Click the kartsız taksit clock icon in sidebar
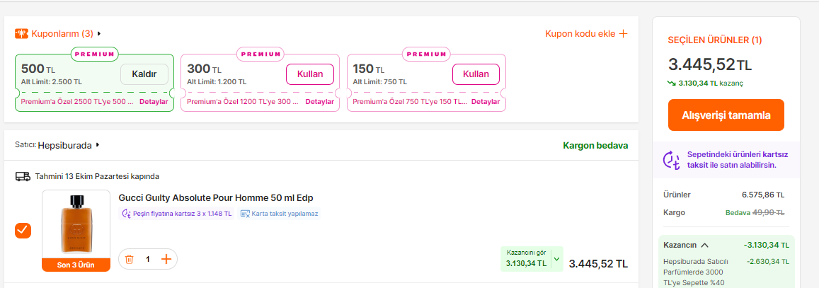 point(671,160)
